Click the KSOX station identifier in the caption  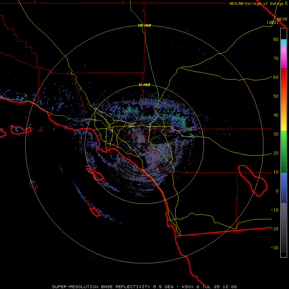(188, 287)
